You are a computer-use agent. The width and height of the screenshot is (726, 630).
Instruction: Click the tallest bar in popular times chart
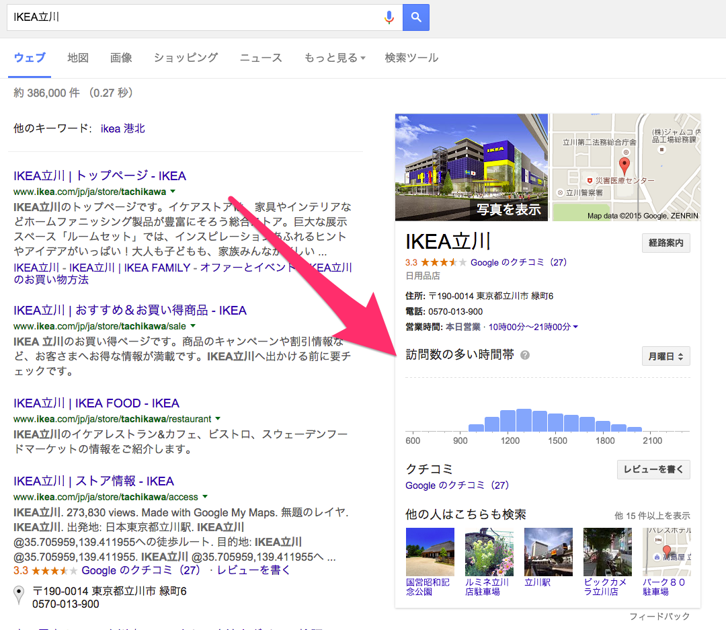[x=524, y=420]
